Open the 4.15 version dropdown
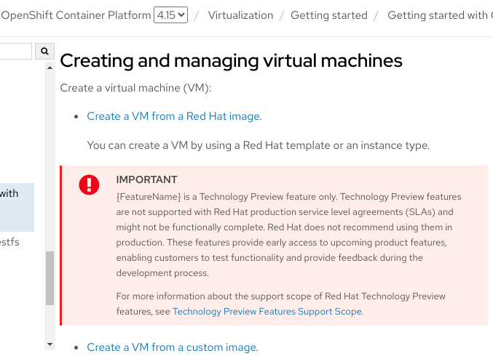Image resolution: width=493 pixels, height=356 pixels. [170, 15]
